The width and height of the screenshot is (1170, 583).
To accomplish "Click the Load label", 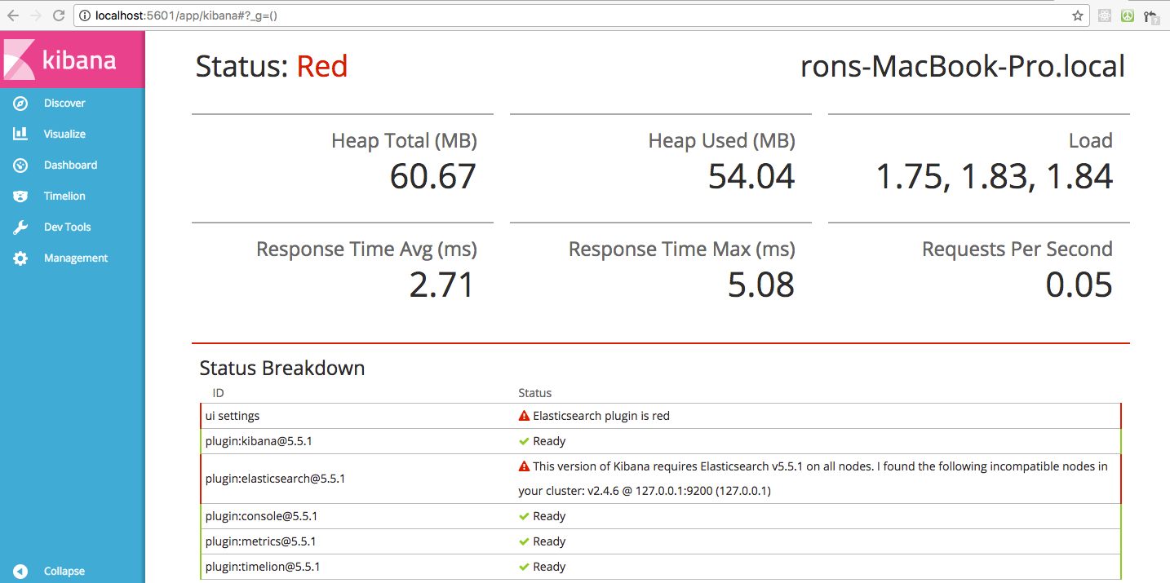I will [1091, 141].
